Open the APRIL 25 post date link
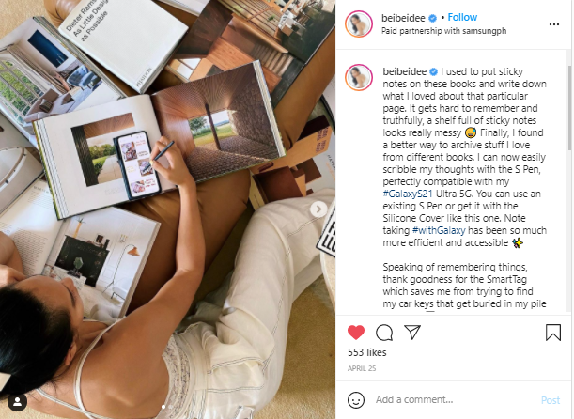This screenshot has height=419, width=574. (362, 368)
